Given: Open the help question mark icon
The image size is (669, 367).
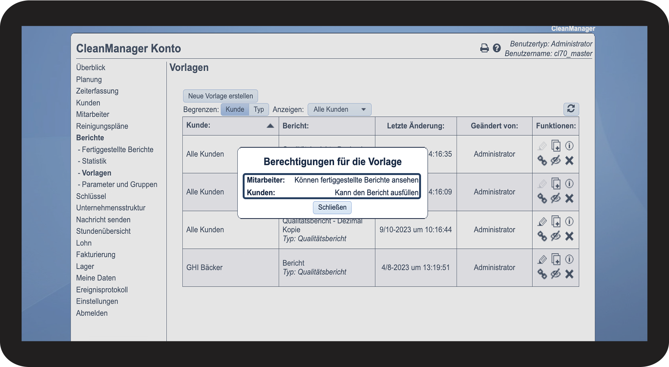Looking at the screenshot, I should pos(497,48).
